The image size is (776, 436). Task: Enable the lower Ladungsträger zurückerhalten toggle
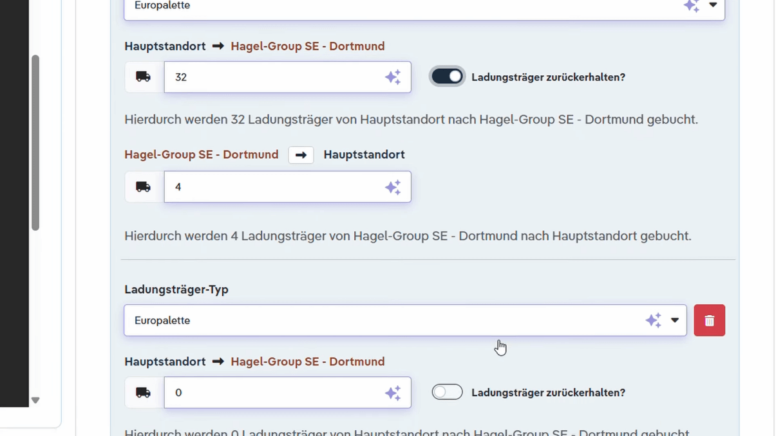[x=448, y=392]
